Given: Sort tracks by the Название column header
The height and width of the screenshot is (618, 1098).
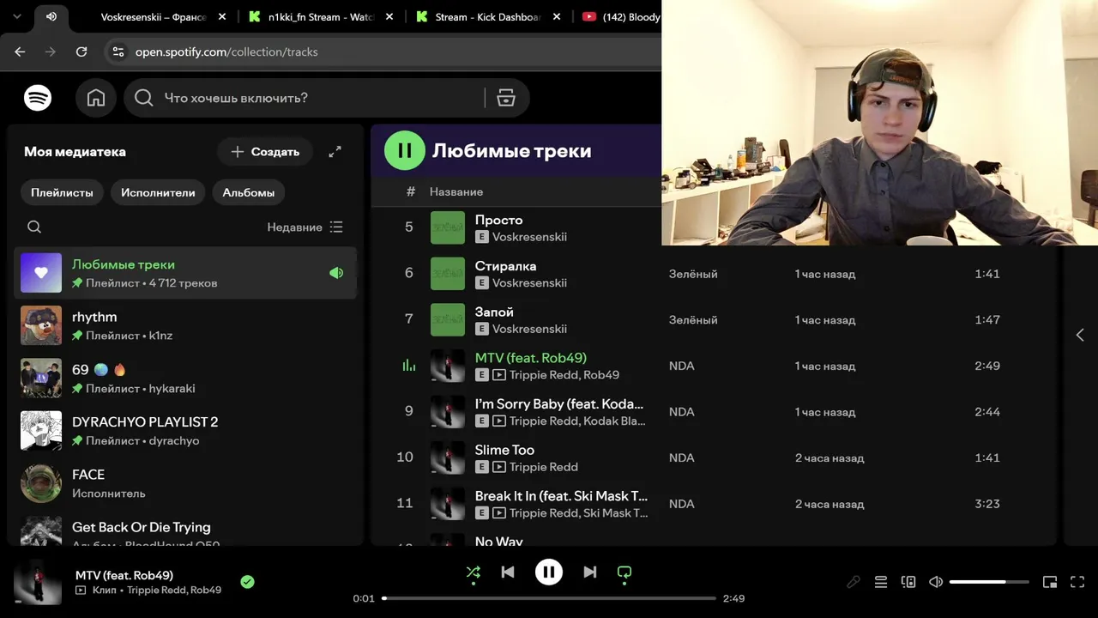Looking at the screenshot, I should 456,191.
